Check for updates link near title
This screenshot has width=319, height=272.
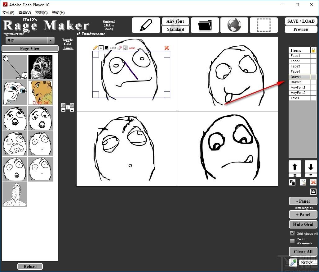click(109, 25)
